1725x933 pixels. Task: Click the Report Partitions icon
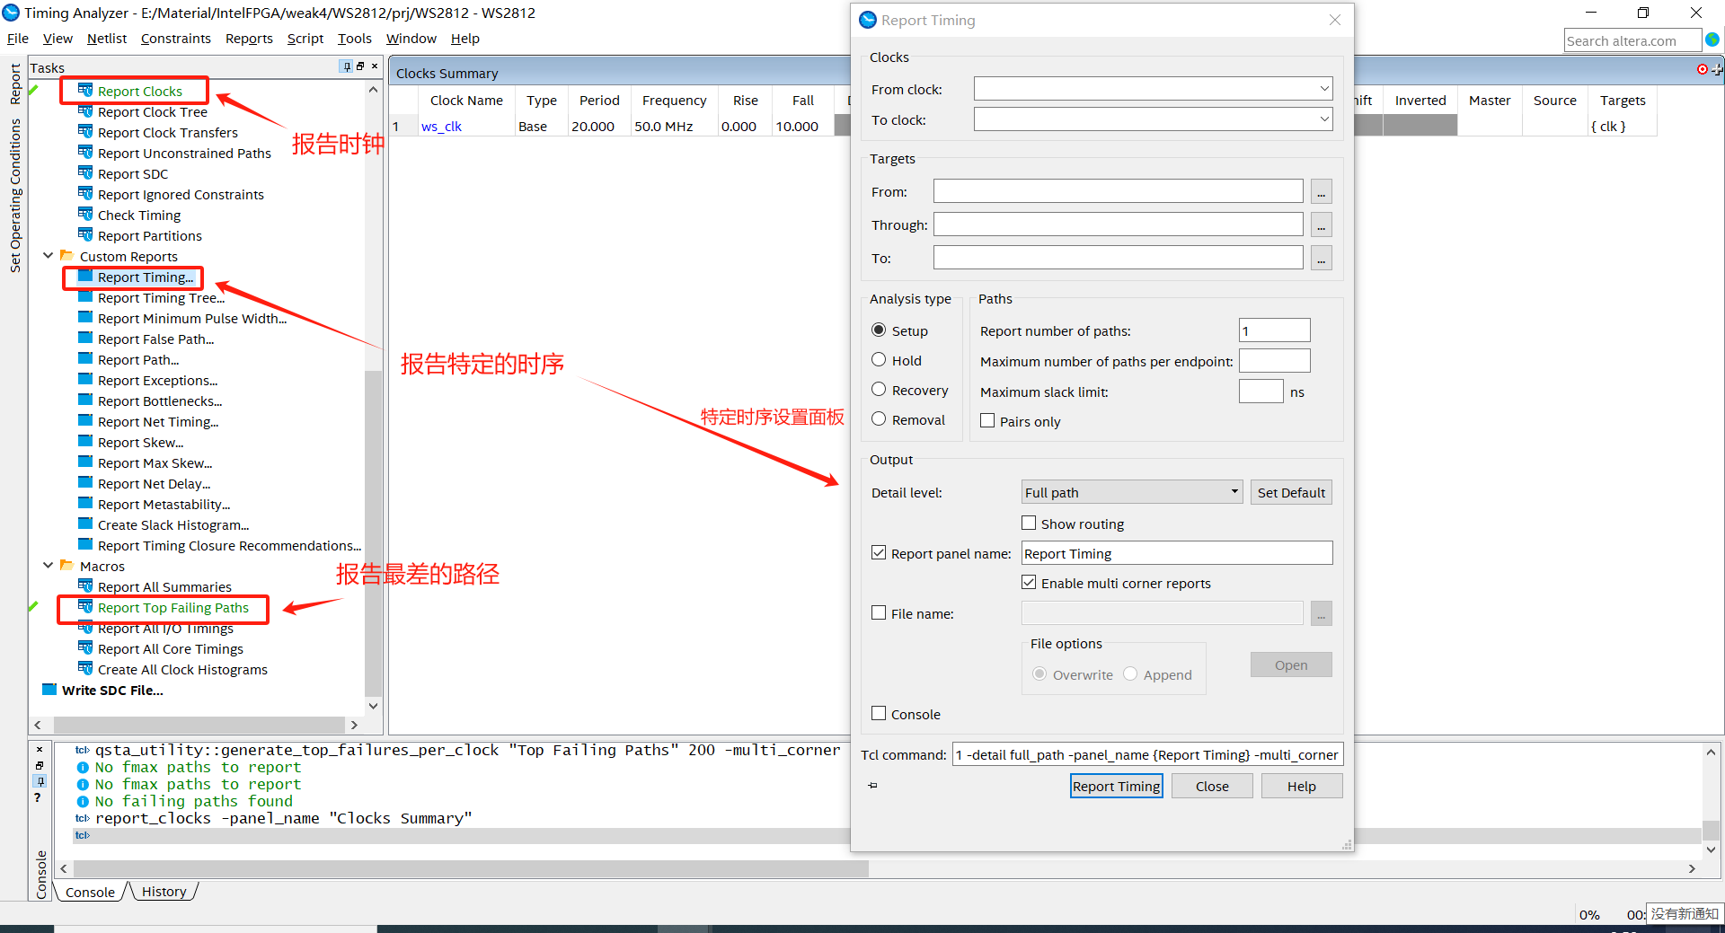click(85, 235)
